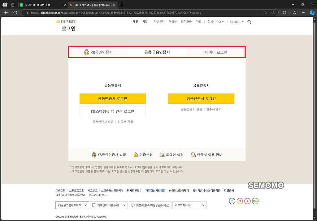Add page to favorites with the star icon

tap(273, 13)
